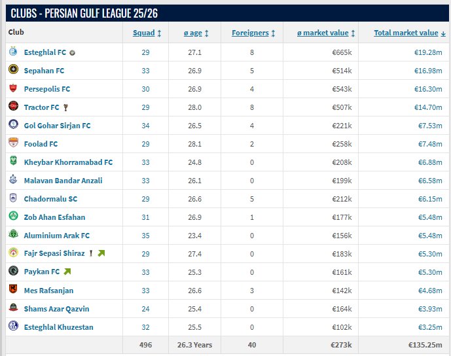The image size is (451, 356).
Task: Click the green promotion arrow beside Paykan FC
Action: point(67,272)
